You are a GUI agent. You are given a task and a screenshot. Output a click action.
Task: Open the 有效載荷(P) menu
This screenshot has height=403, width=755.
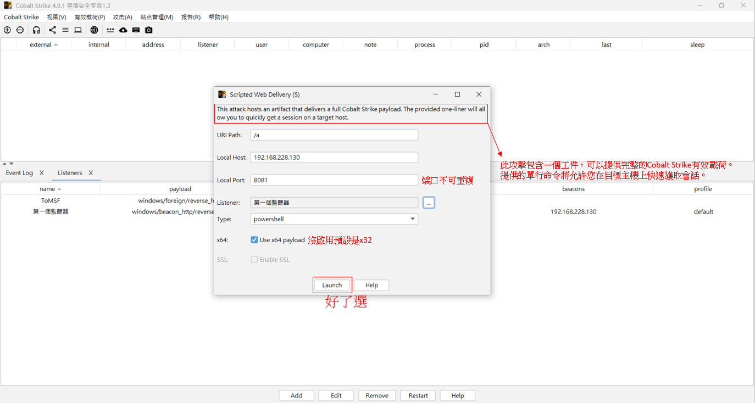(x=90, y=18)
